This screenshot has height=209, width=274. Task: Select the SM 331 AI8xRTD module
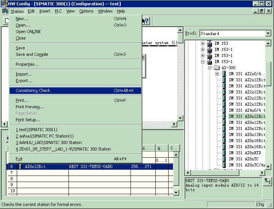coord(247,153)
